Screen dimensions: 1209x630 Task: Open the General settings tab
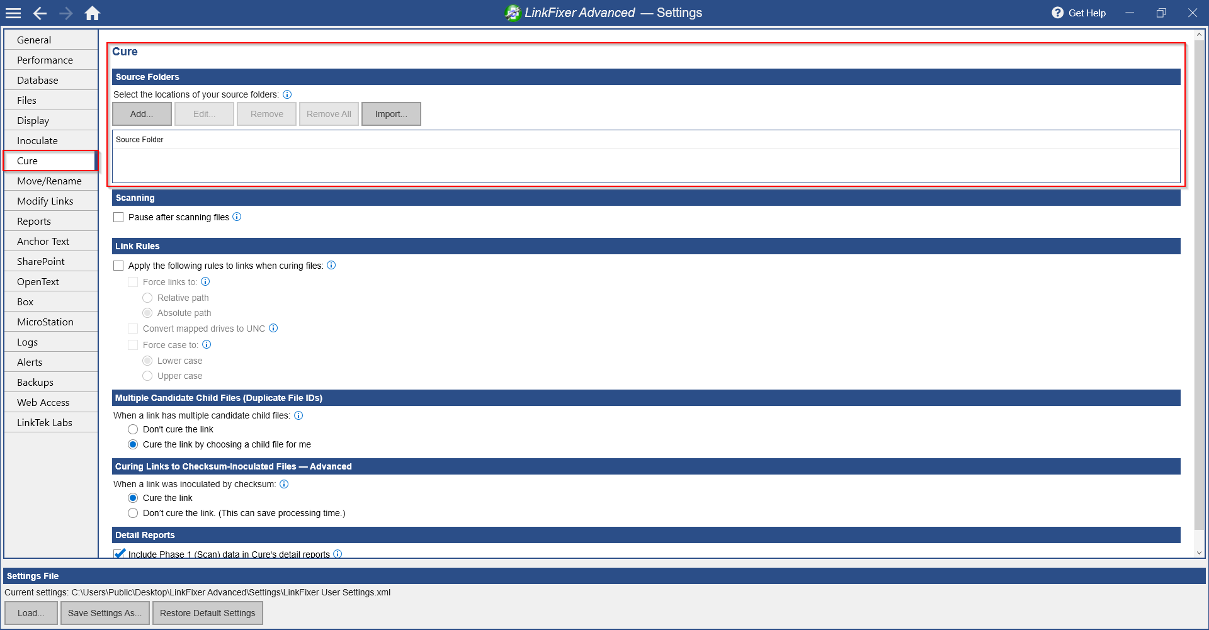coord(51,40)
